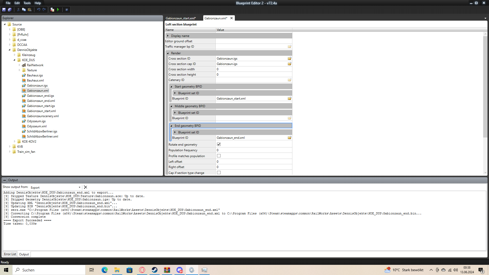Switch to Gabionzaun_start.xml tab
The width and height of the screenshot is (489, 275).
[x=181, y=18]
